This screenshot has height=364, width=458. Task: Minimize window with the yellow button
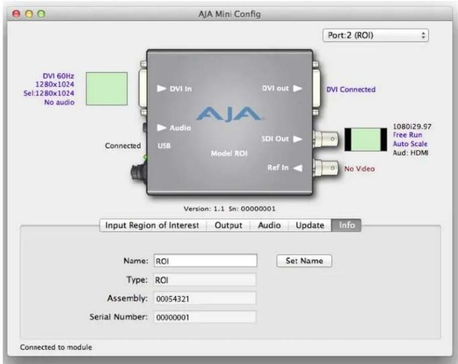click(29, 14)
